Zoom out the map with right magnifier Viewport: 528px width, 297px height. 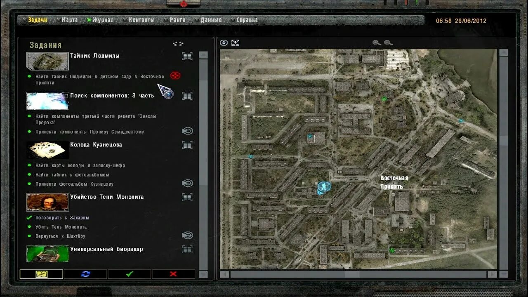click(x=388, y=42)
